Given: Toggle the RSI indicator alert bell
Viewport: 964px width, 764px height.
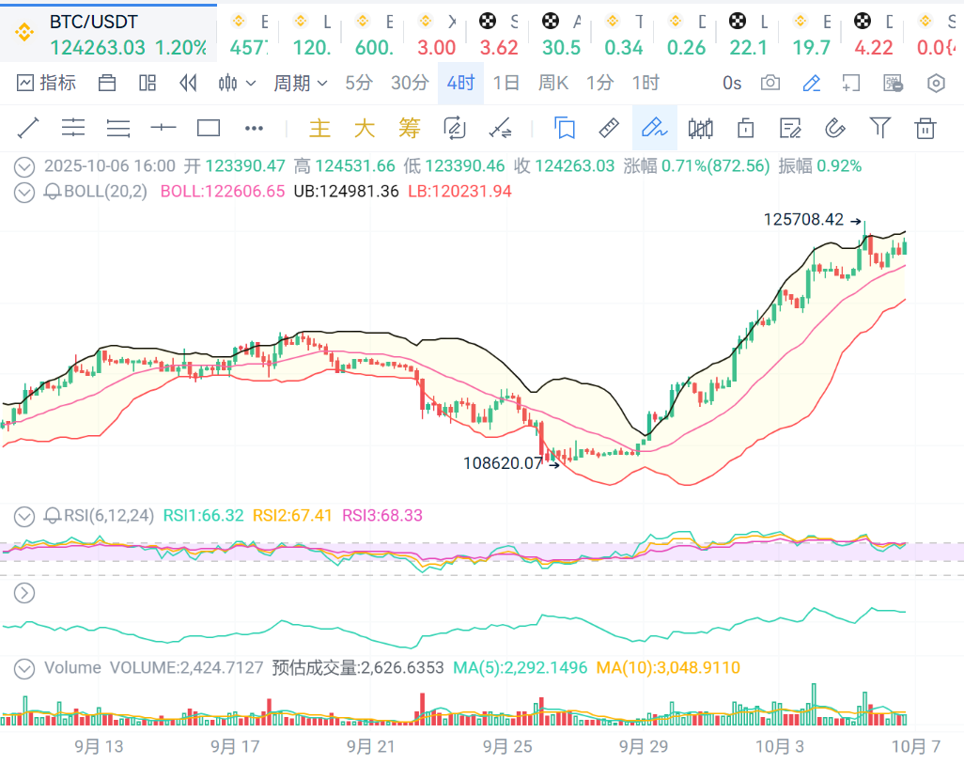Looking at the screenshot, I should (54, 515).
